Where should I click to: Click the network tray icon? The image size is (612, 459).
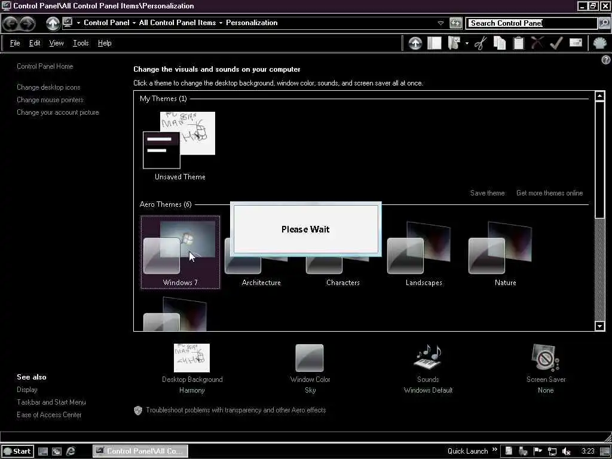tap(552, 452)
